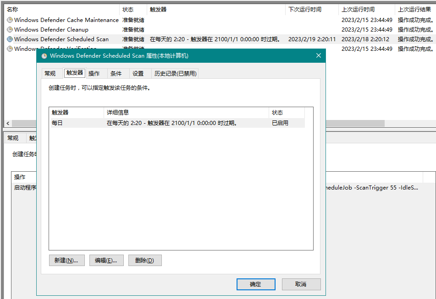Click the clock icon in the dialog title bar
The width and height of the screenshot is (436, 299).
44,55
